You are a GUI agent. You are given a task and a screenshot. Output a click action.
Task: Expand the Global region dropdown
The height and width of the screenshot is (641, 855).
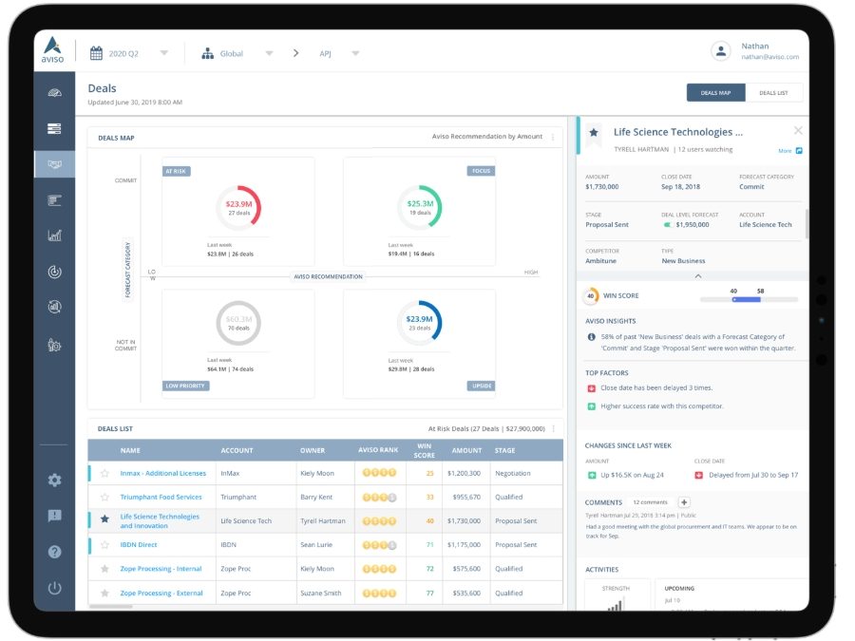click(x=269, y=53)
